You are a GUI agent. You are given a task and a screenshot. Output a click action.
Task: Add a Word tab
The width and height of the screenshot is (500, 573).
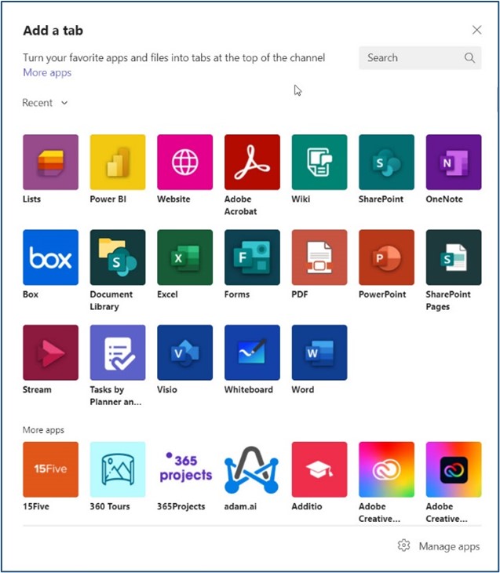[319, 352]
